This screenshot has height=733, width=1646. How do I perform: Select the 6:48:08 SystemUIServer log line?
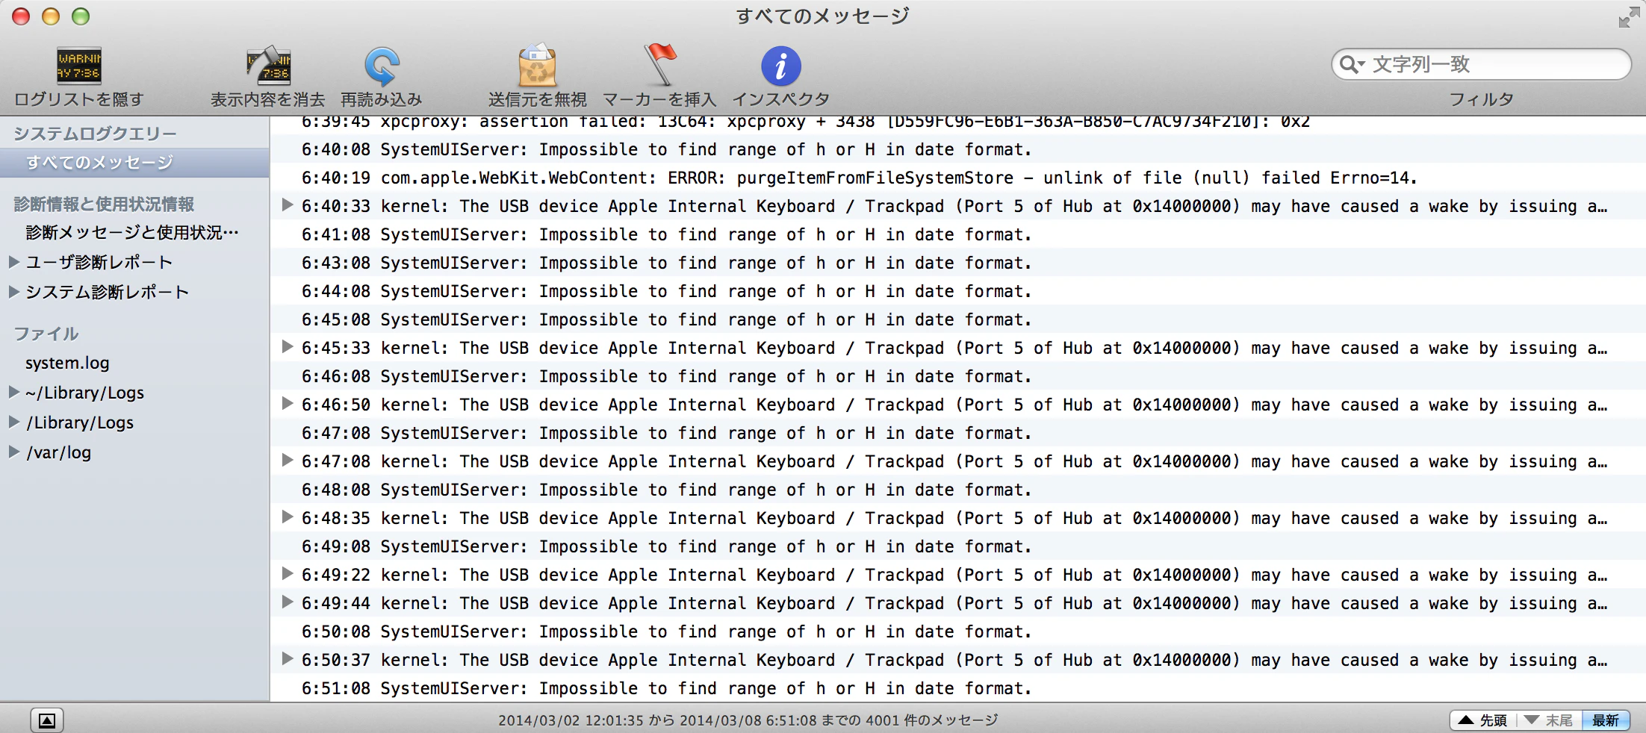pos(957,490)
